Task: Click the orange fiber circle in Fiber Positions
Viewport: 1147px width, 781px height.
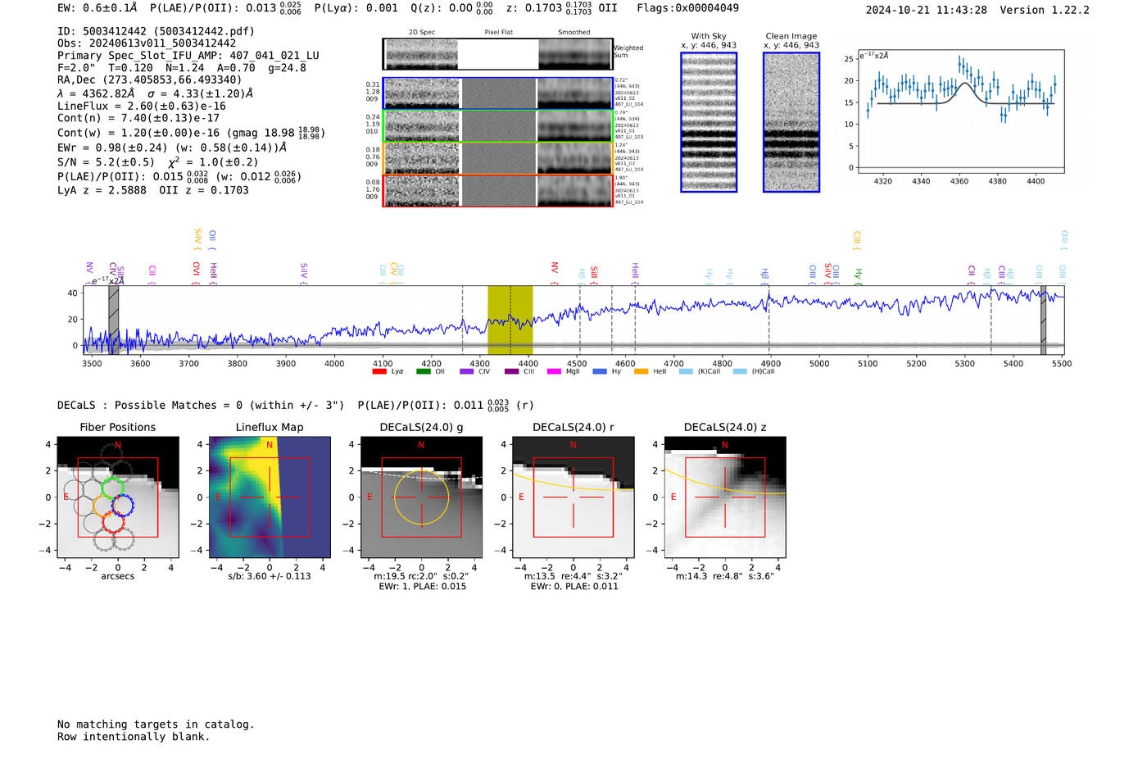Action: pyautogui.click(x=103, y=504)
